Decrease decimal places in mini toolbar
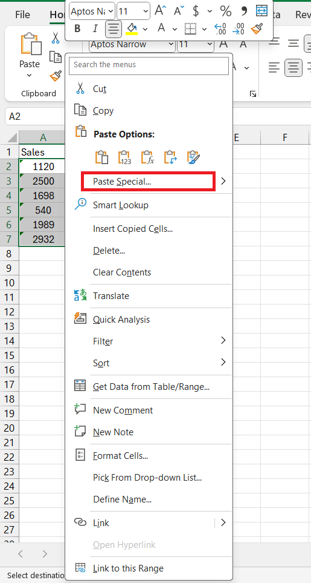Screen dimensions: 311x583 point(239,28)
